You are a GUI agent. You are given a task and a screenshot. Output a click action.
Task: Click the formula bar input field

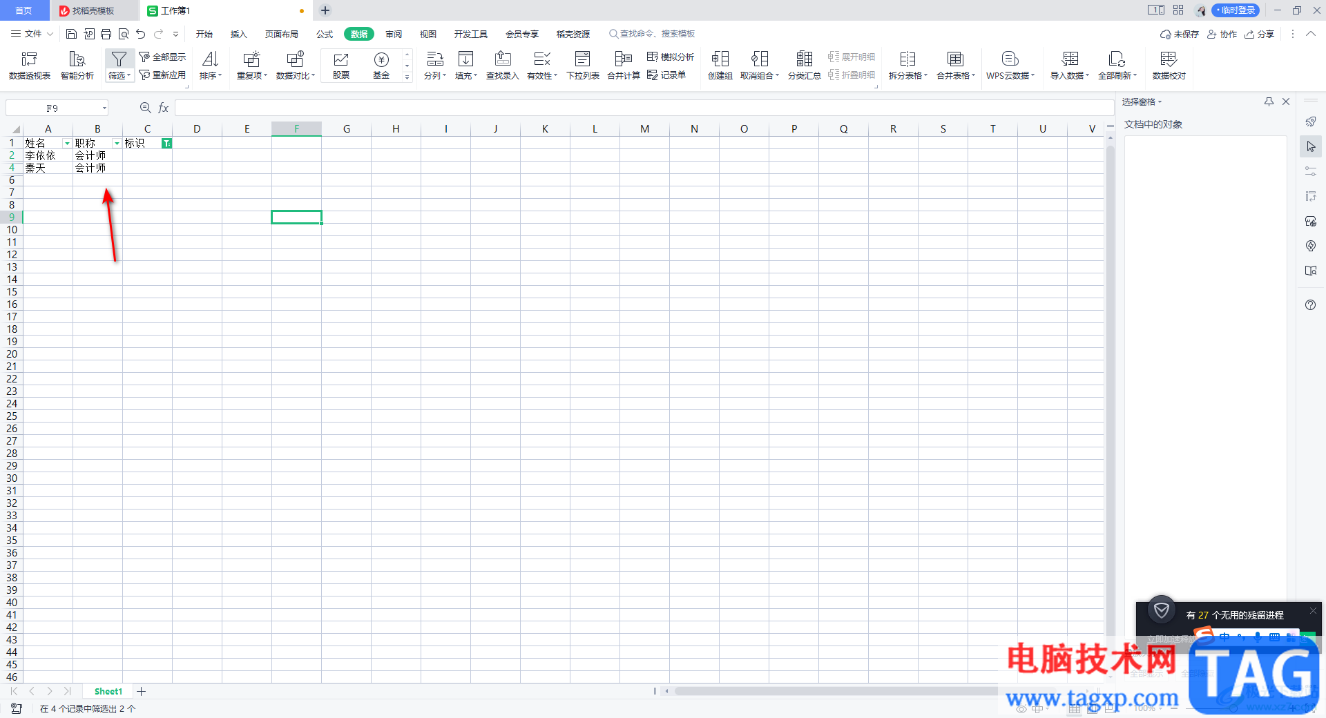pos(644,108)
